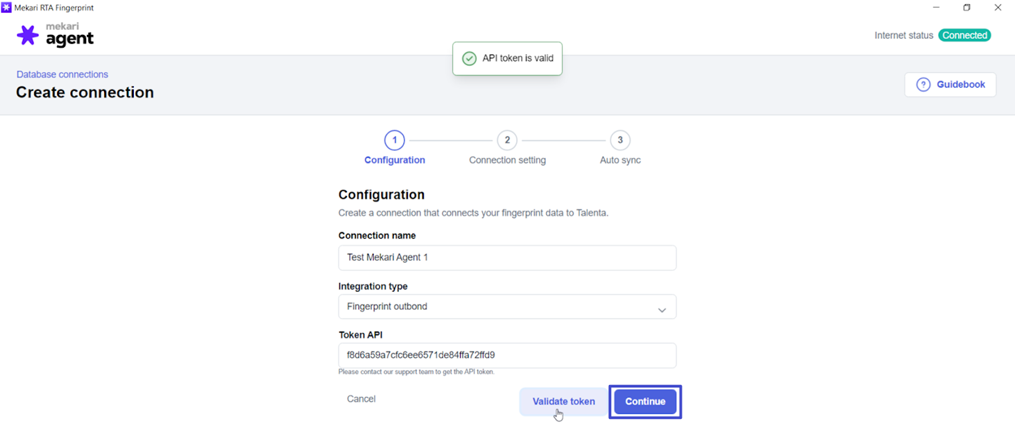Screen dimensions: 1015x436
Task: Select the Connection setting step label
Action: coord(507,160)
